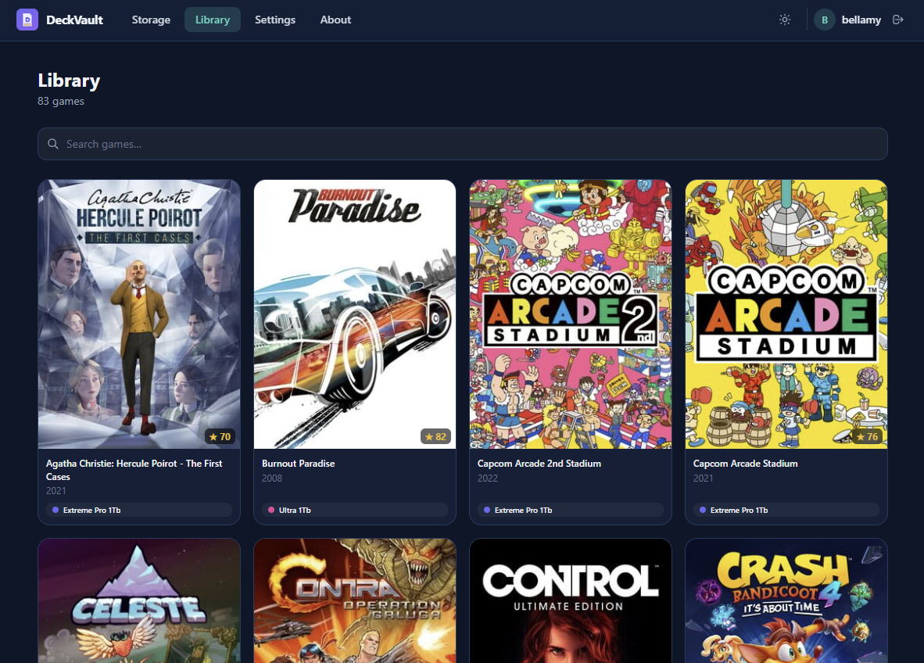Open the Burnout Paradise cover art

click(x=355, y=314)
